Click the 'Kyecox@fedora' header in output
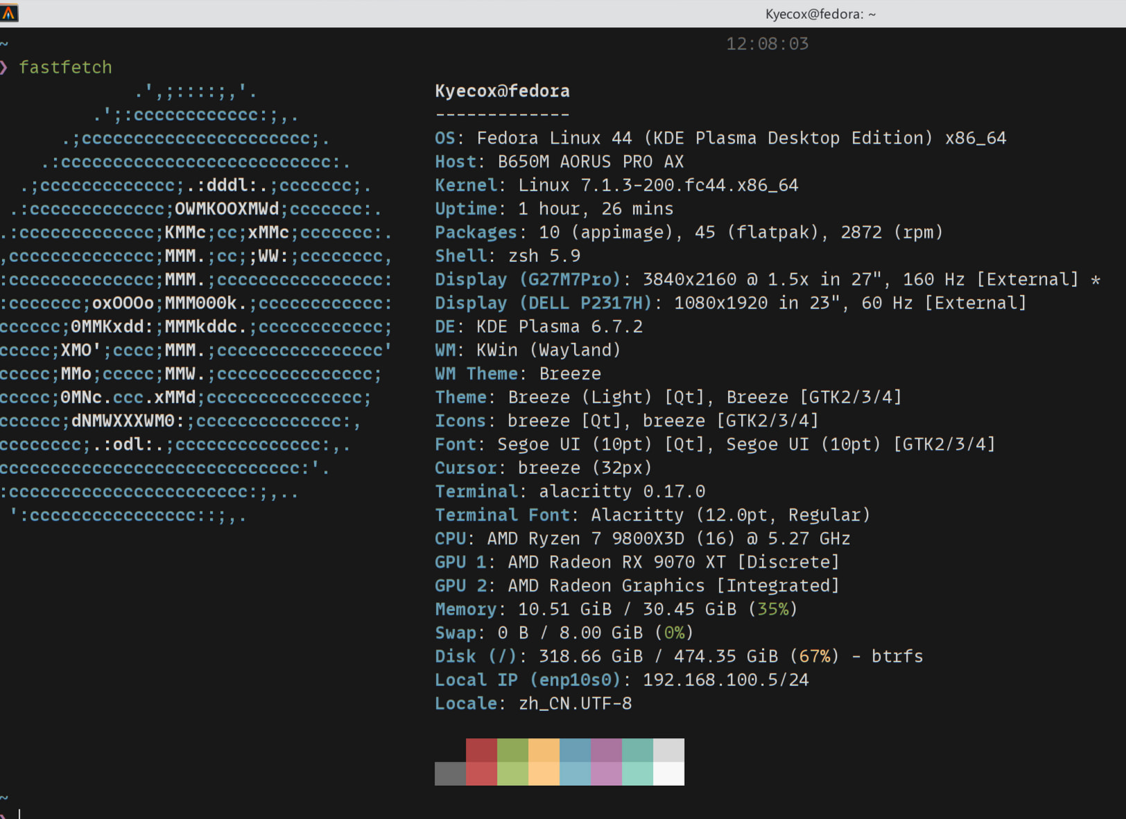Image resolution: width=1126 pixels, height=819 pixels. (x=502, y=91)
